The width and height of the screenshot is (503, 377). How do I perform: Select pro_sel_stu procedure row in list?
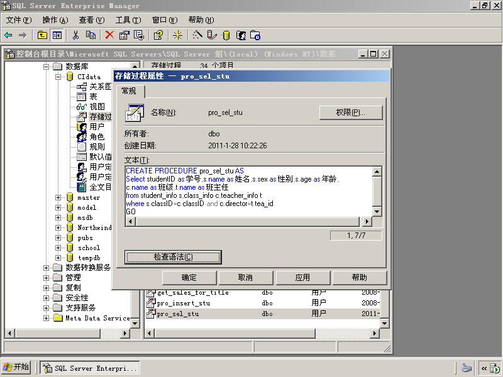263,314
